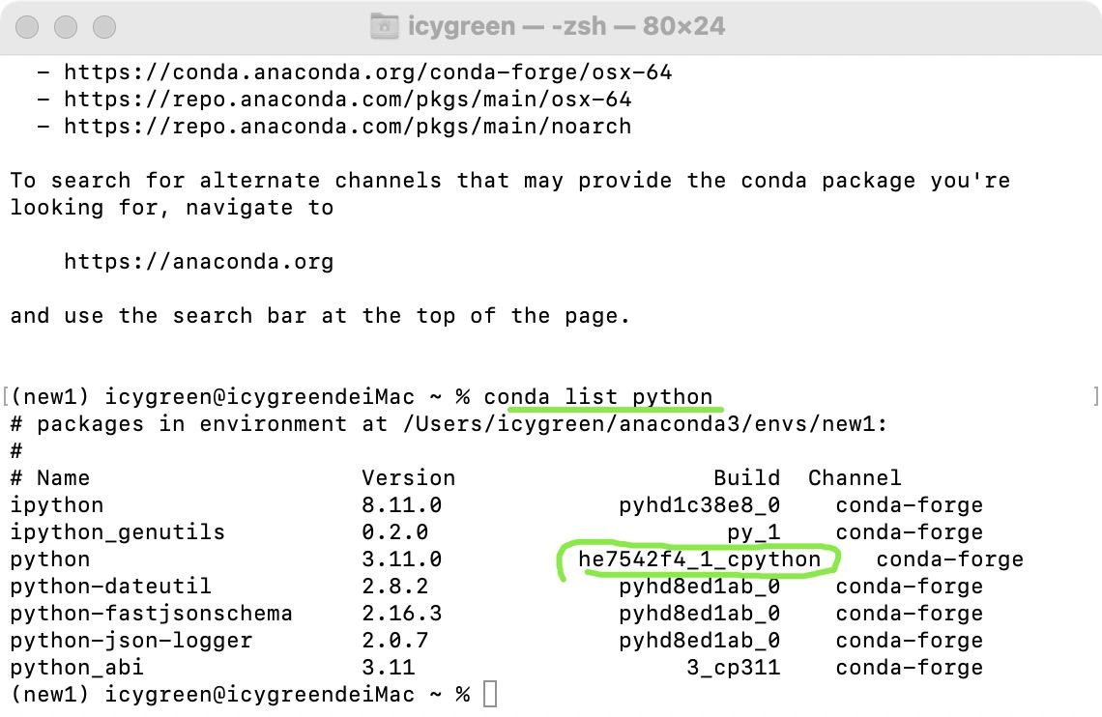Click the blinking terminal cursor block

(x=490, y=694)
